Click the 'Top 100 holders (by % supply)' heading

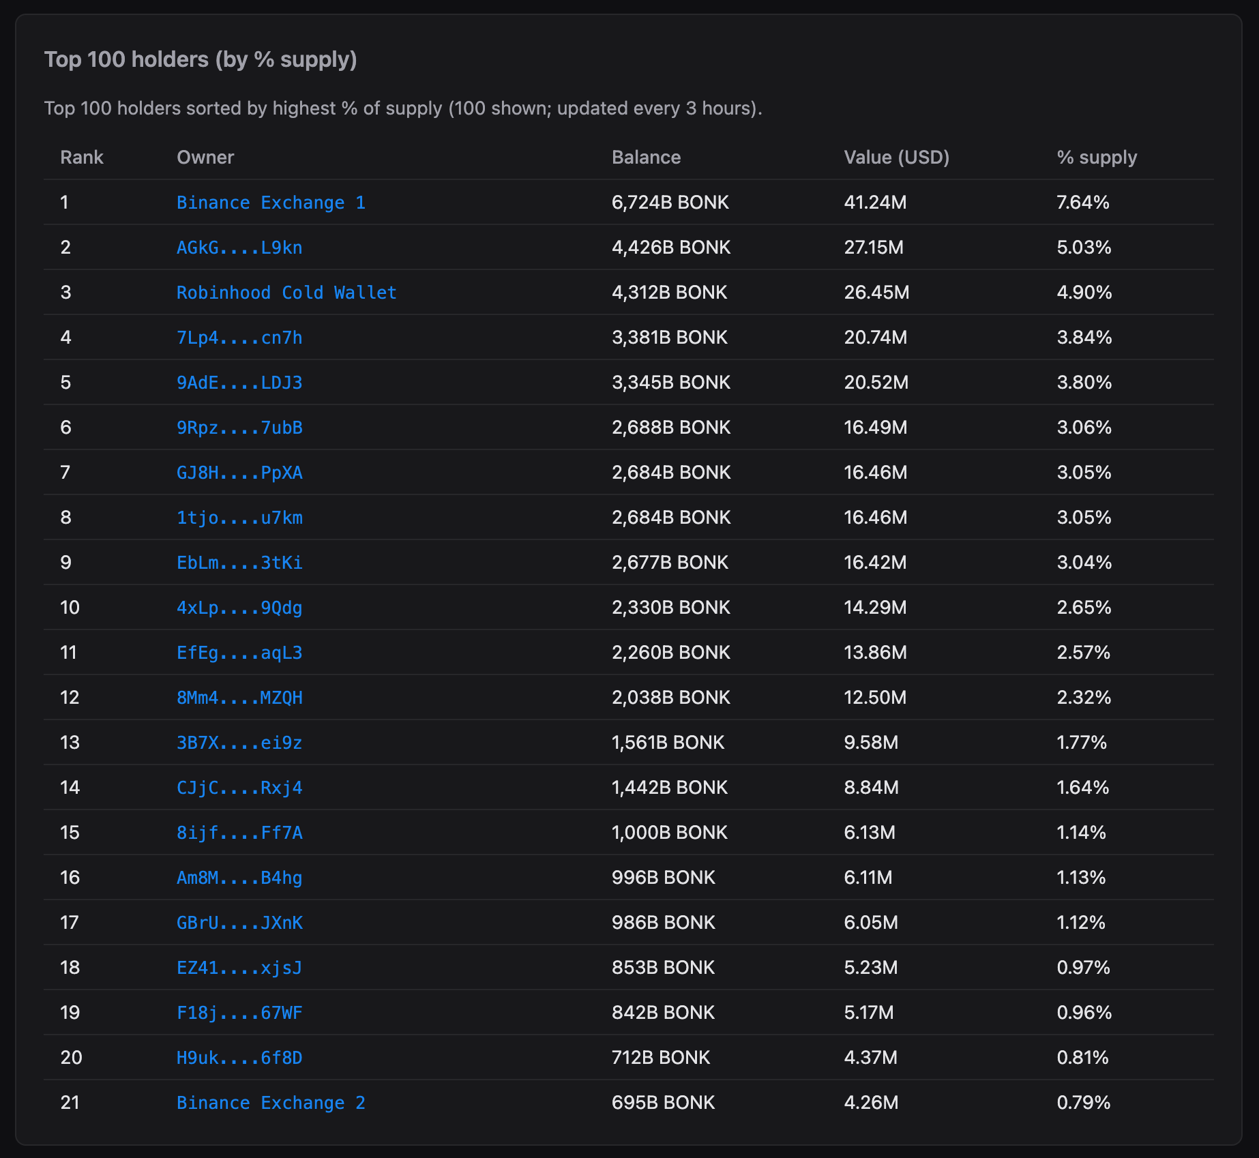coord(201,59)
